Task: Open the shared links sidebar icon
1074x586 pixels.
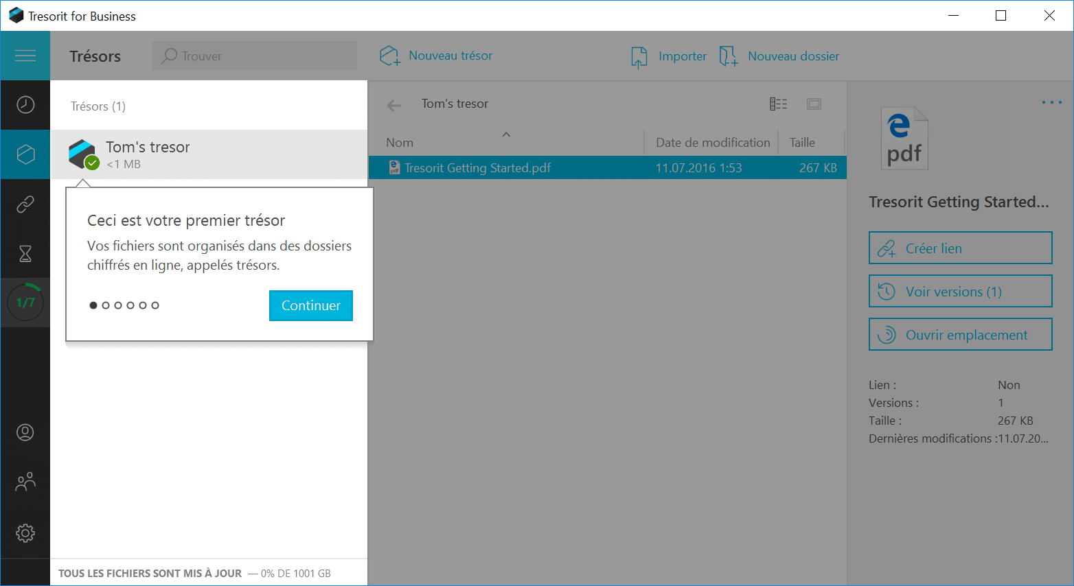Action: pyautogui.click(x=25, y=204)
